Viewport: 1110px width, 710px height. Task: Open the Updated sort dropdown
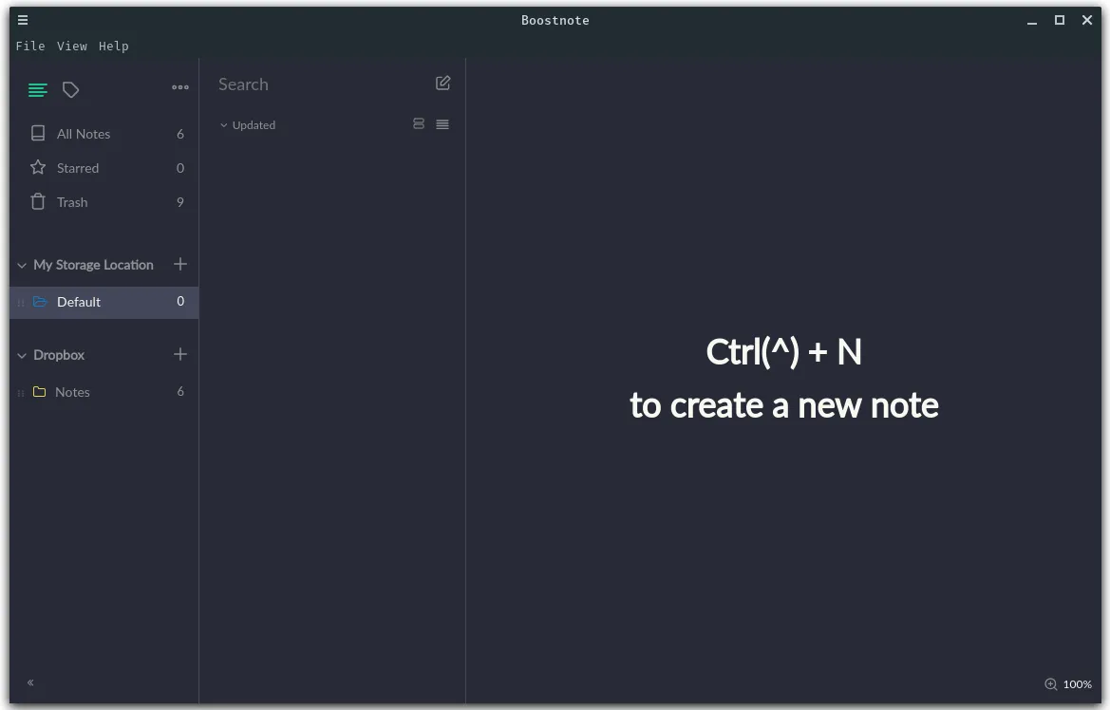248,125
